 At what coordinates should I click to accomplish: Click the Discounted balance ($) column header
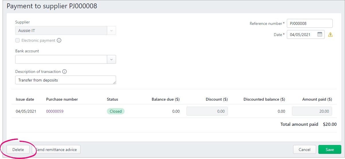point(264,99)
